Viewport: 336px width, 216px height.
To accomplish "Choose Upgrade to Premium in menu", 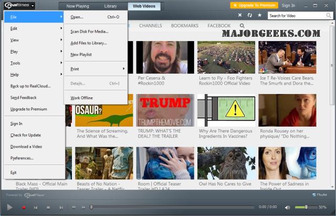I will coord(34,109).
